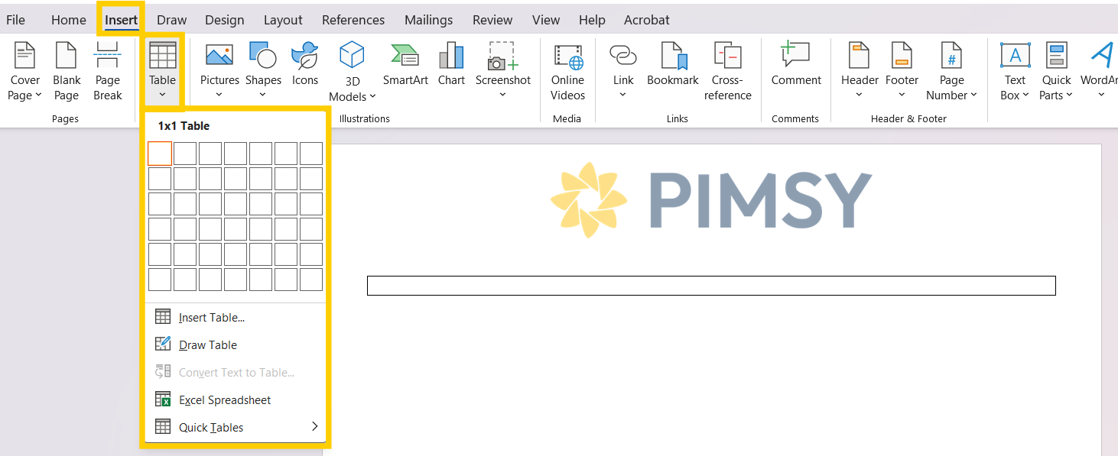1118x456 pixels.
Task: Expand the Online Videos options
Action: pos(567,69)
